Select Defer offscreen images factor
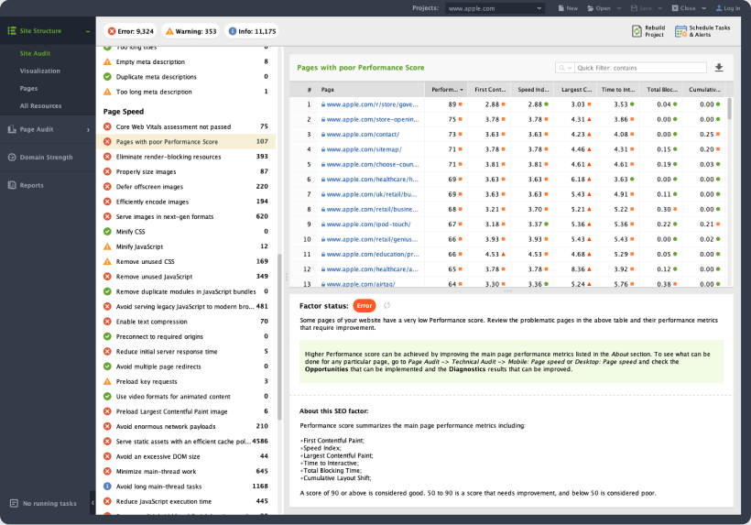 187,187
